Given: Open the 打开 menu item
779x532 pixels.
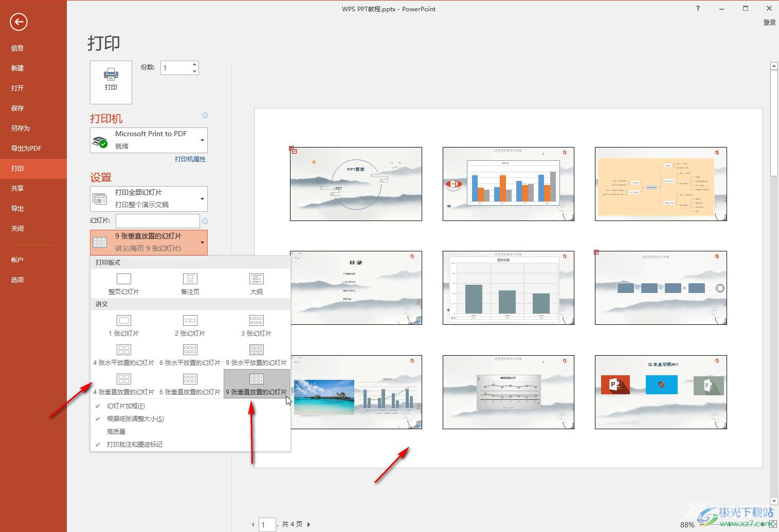Looking at the screenshot, I should pos(33,88).
